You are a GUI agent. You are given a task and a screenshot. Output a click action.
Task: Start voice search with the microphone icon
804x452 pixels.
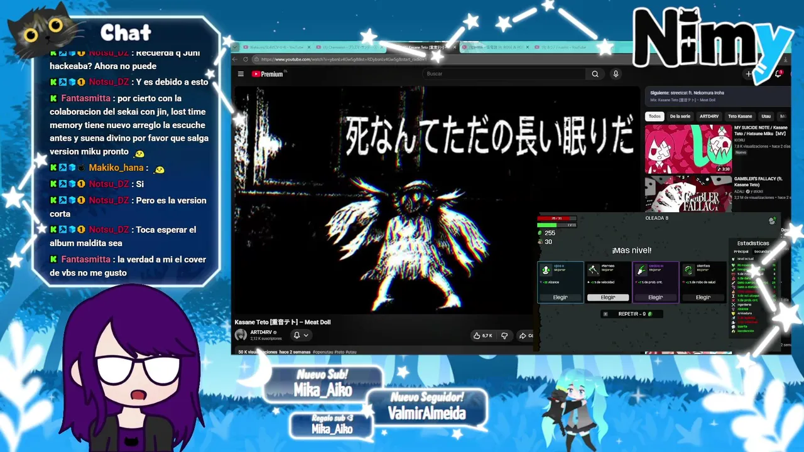(x=616, y=74)
